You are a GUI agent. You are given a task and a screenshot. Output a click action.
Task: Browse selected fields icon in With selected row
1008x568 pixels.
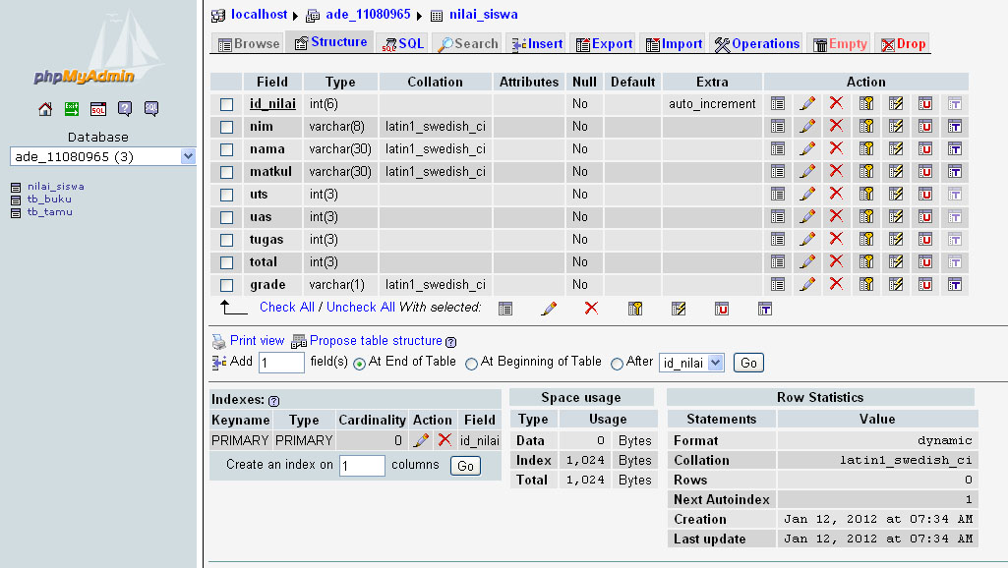click(x=505, y=309)
